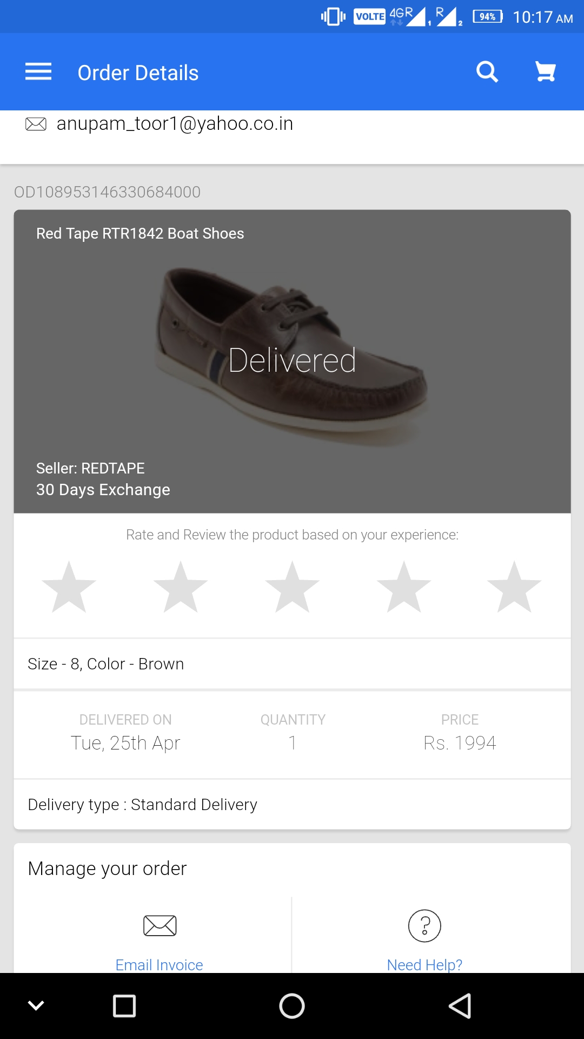Open recent apps with square button
This screenshot has height=1039, width=584.
(x=124, y=1006)
